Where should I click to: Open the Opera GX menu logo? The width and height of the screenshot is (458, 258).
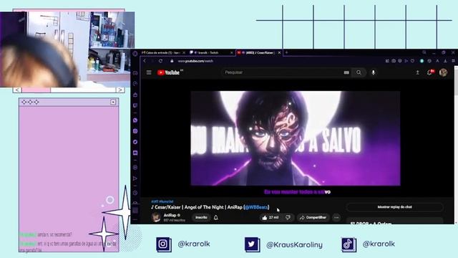pos(135,54)
